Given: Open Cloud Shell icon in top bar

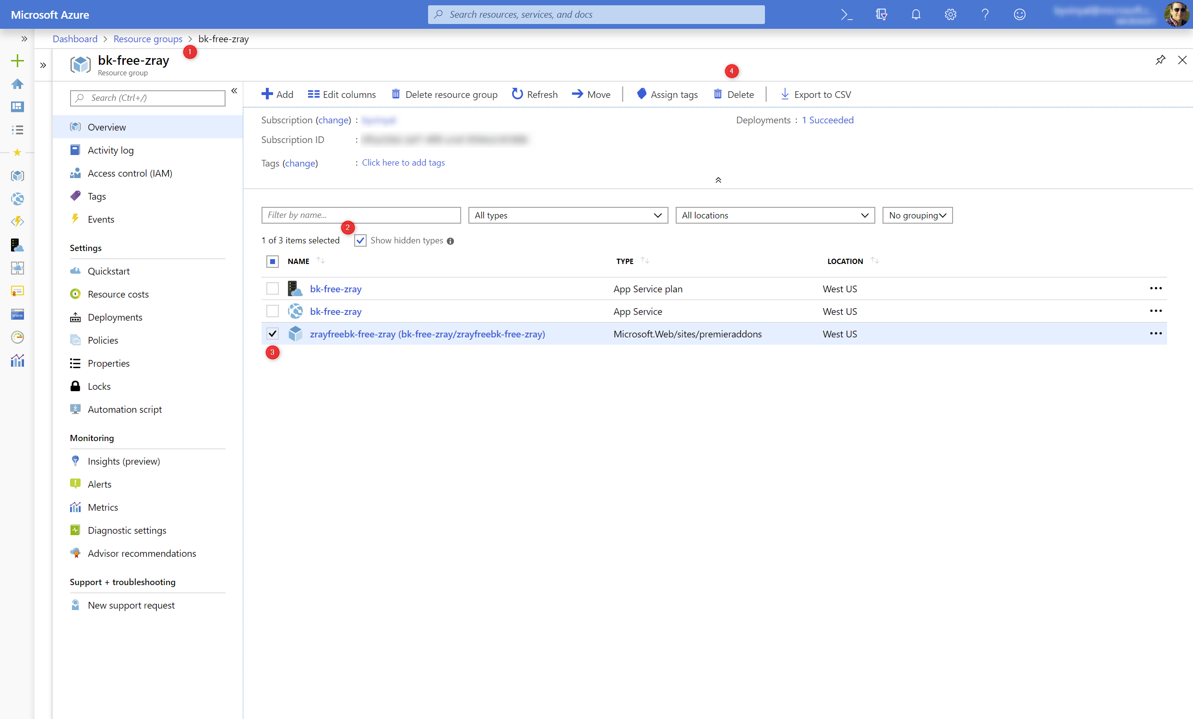Looking at the screenshot, I should coord(847,14).
